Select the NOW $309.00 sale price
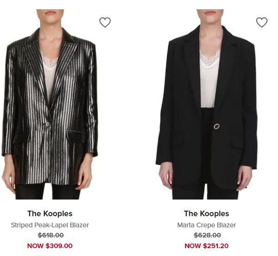Image resolution: width=278 pixels, height=256 pixels. point(50,246)
